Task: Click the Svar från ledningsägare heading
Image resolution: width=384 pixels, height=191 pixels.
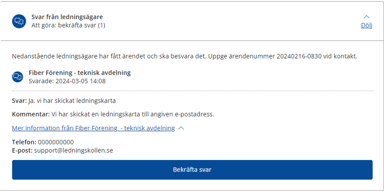Action: (67, 17)
